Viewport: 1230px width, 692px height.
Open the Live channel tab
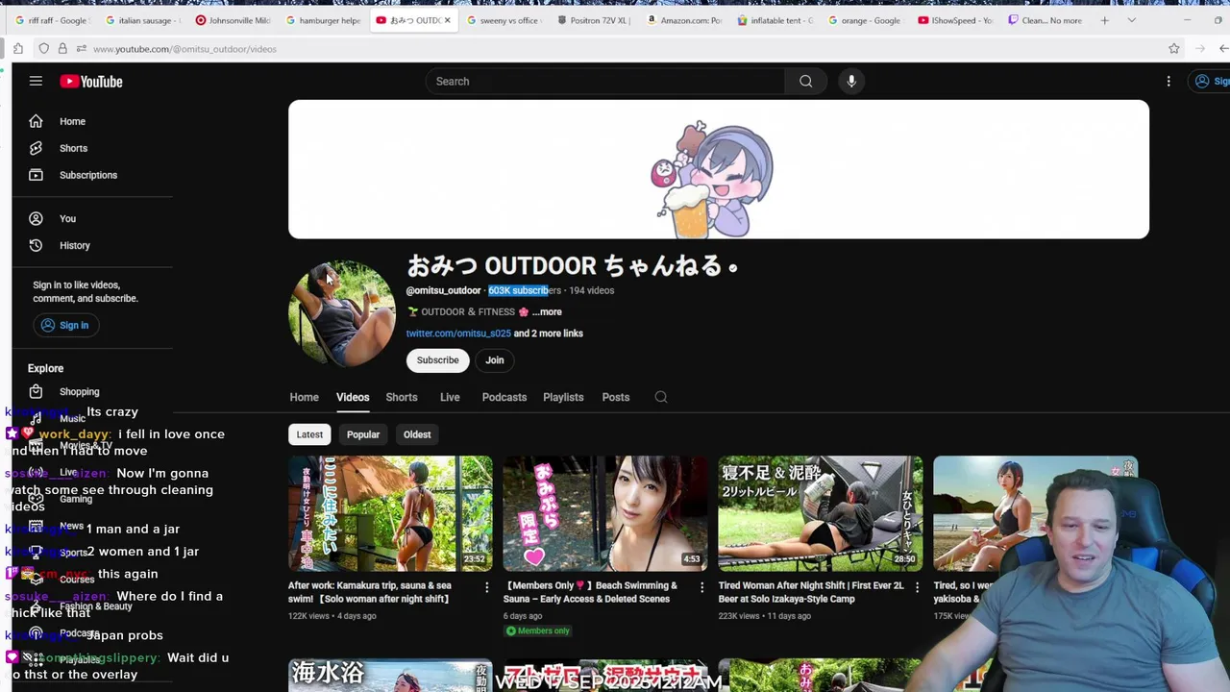click(x=450, y=397)
